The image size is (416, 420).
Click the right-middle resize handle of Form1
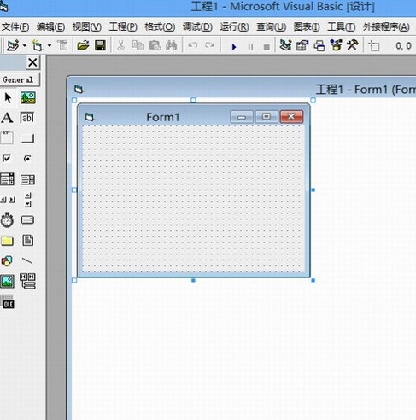pos(313,190)
